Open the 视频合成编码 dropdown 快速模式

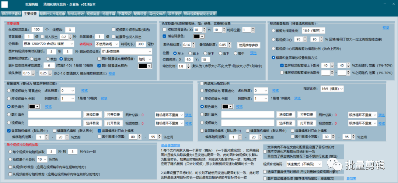[304, 164]
